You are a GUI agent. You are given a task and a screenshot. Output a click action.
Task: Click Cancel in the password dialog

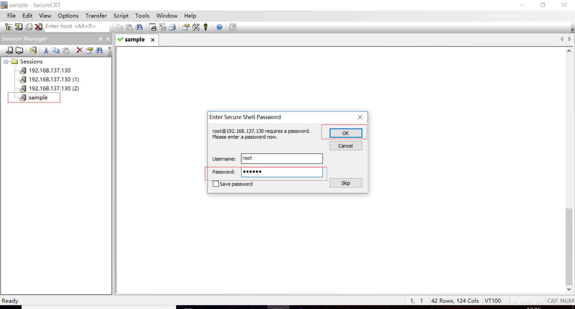pos(346,146)
